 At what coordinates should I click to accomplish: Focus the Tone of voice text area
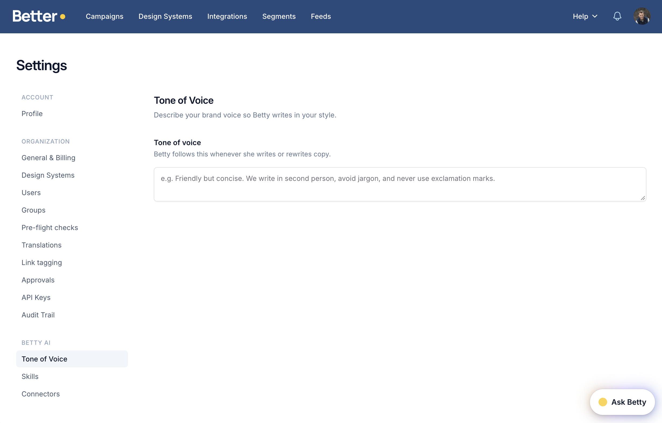(x=400, y=184)
